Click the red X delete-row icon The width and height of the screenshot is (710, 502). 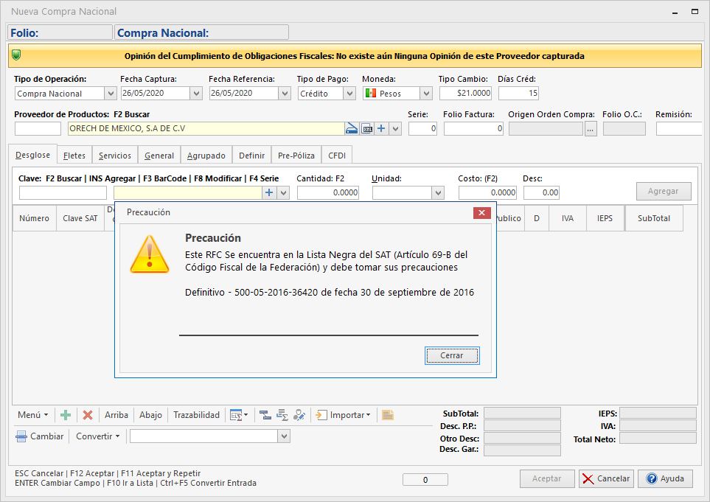click(88, 415)
